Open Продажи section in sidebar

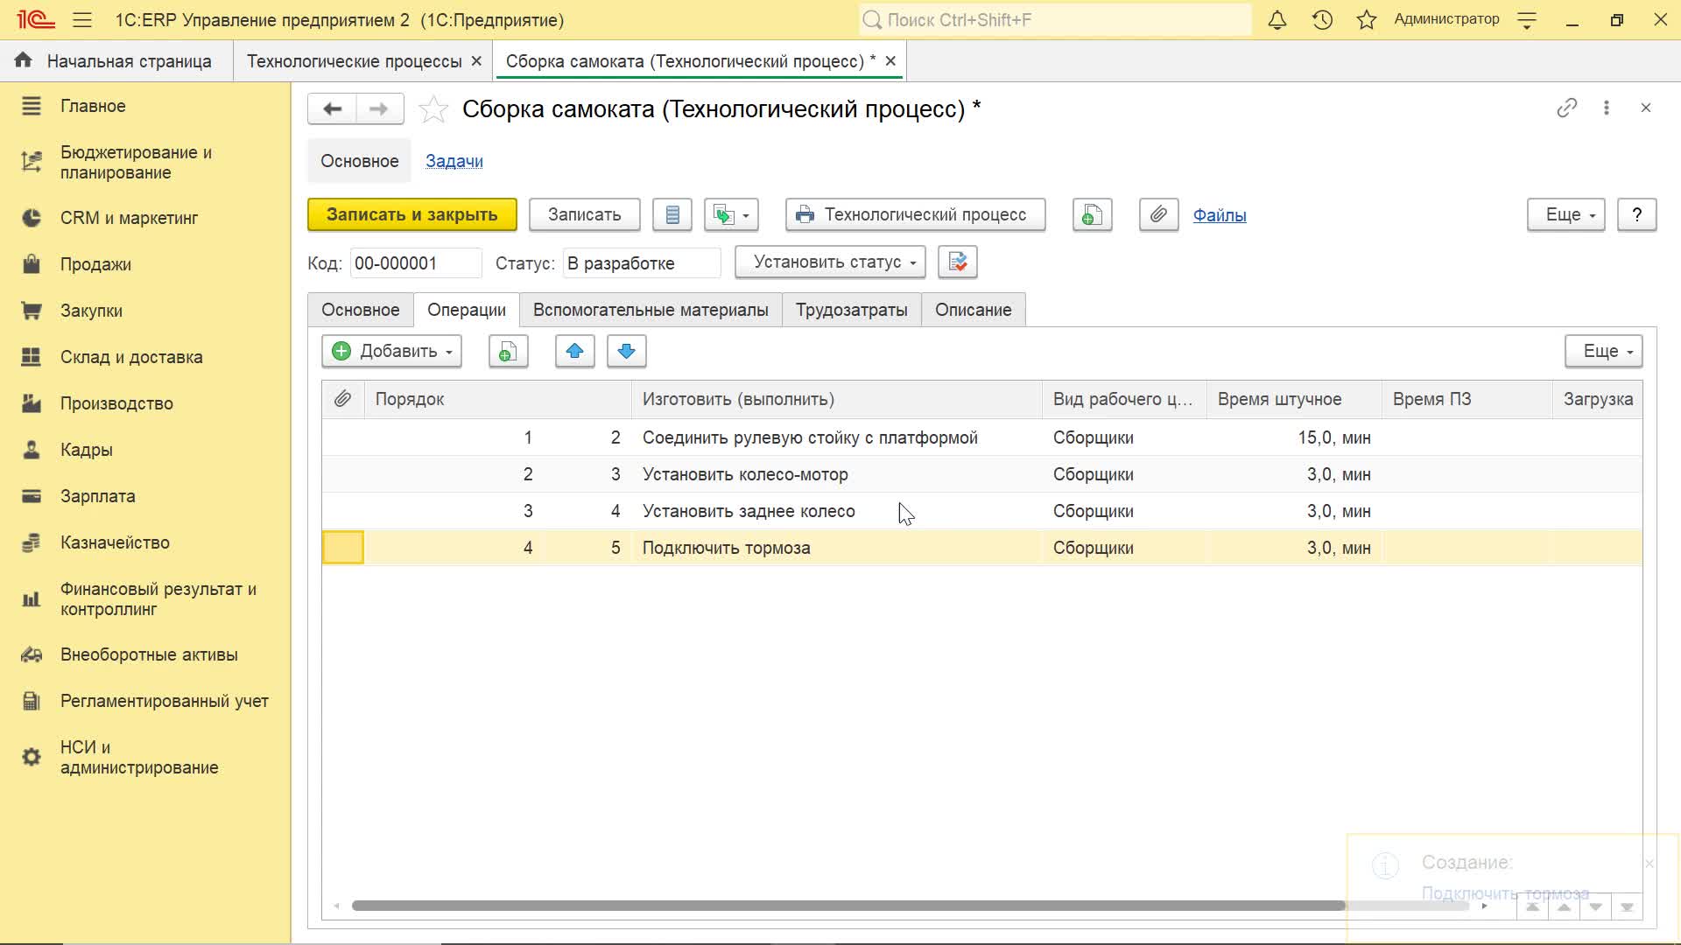click(x=95, y=264)
